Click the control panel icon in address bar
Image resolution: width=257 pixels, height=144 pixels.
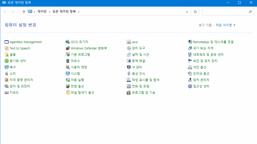point(30,12)
